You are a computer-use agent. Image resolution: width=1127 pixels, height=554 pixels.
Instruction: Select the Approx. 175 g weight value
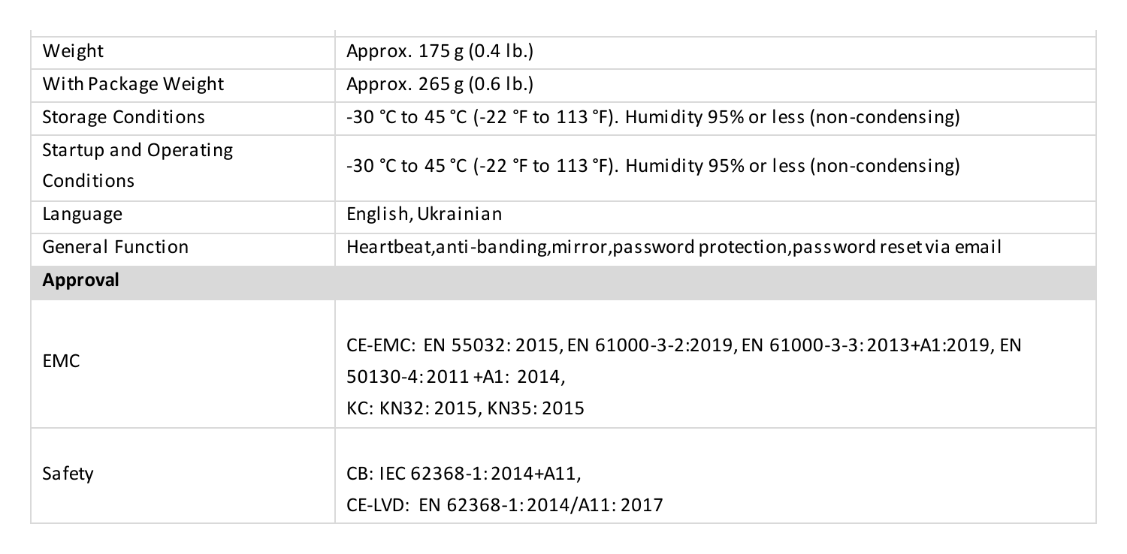click(440, 53)
